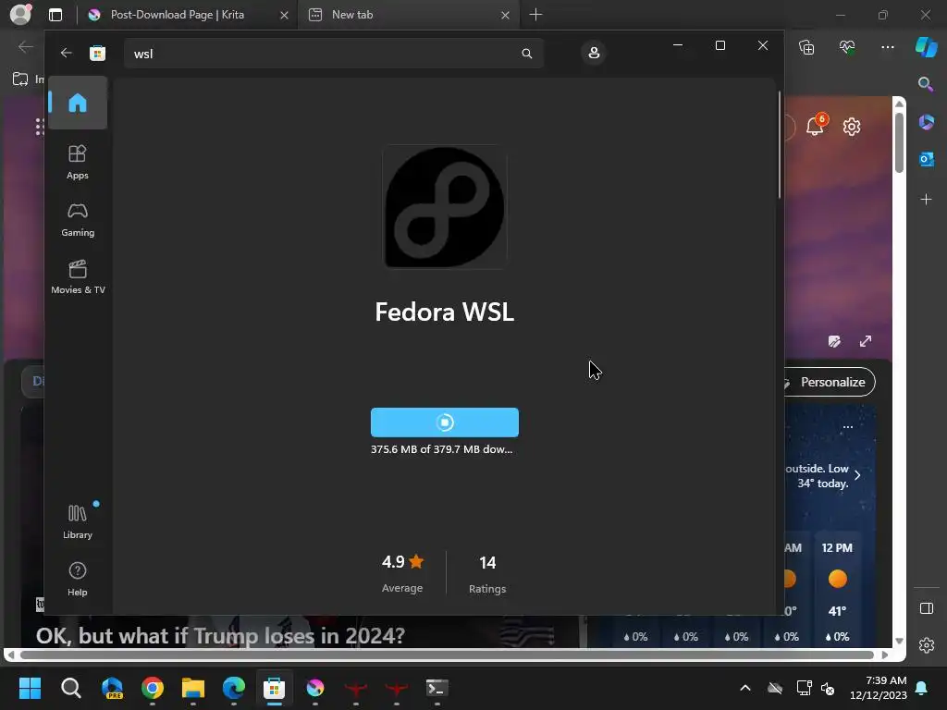Open new tab page settings gear
Viewport: 947px width, 710px height.
pyautogui.click(x=852, y=127)
